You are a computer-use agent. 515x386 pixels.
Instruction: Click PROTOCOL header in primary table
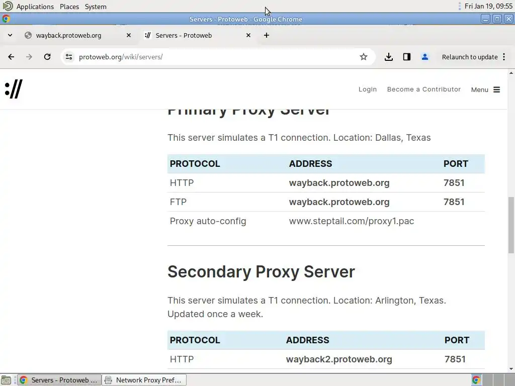[195, 163]
